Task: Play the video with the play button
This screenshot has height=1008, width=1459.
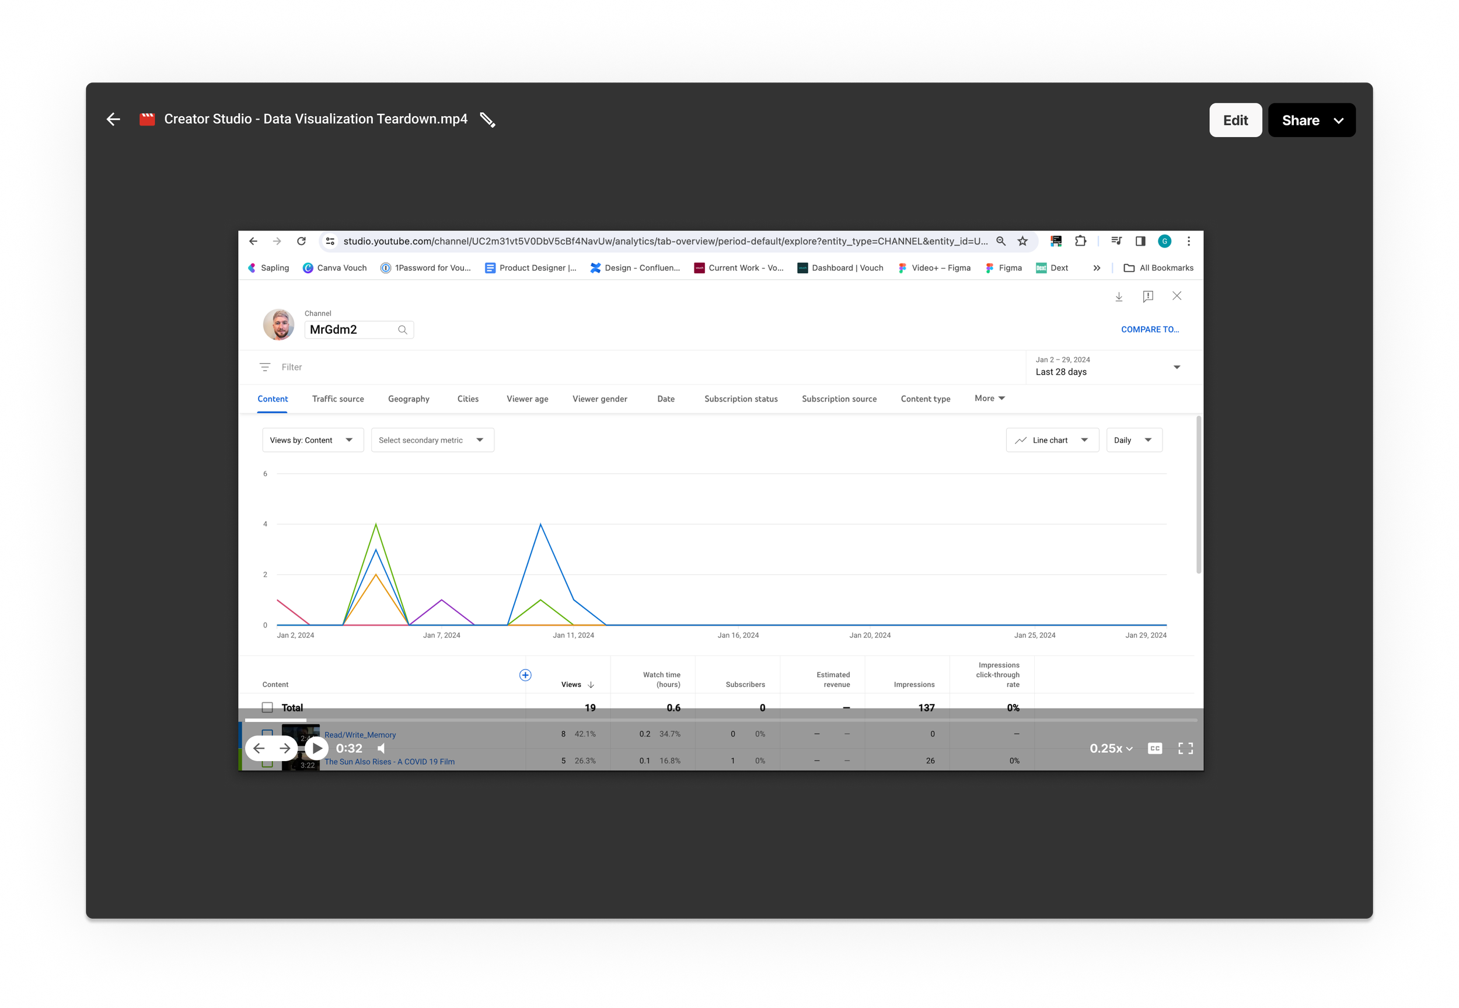Action: point(317,748)
